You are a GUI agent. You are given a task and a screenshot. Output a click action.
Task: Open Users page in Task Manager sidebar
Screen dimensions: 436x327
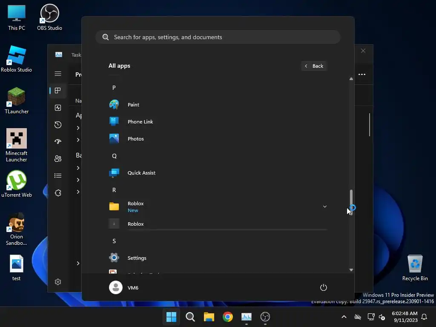58,158
